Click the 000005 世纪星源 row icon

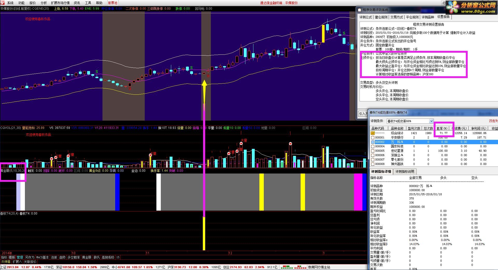coord(373,151)
